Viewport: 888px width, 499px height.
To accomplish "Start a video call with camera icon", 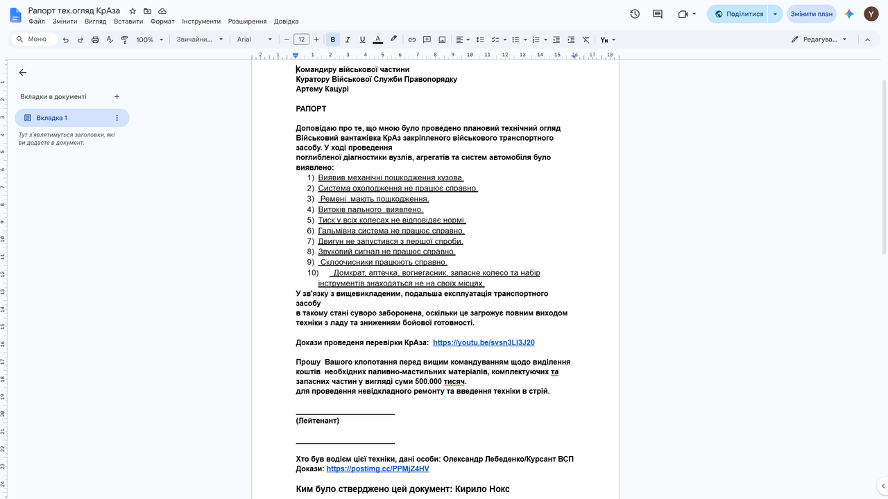I will tap(686, 14).
